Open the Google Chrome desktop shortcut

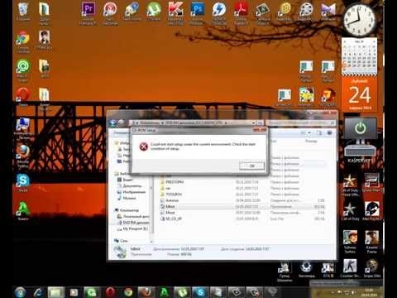point(23,41)
